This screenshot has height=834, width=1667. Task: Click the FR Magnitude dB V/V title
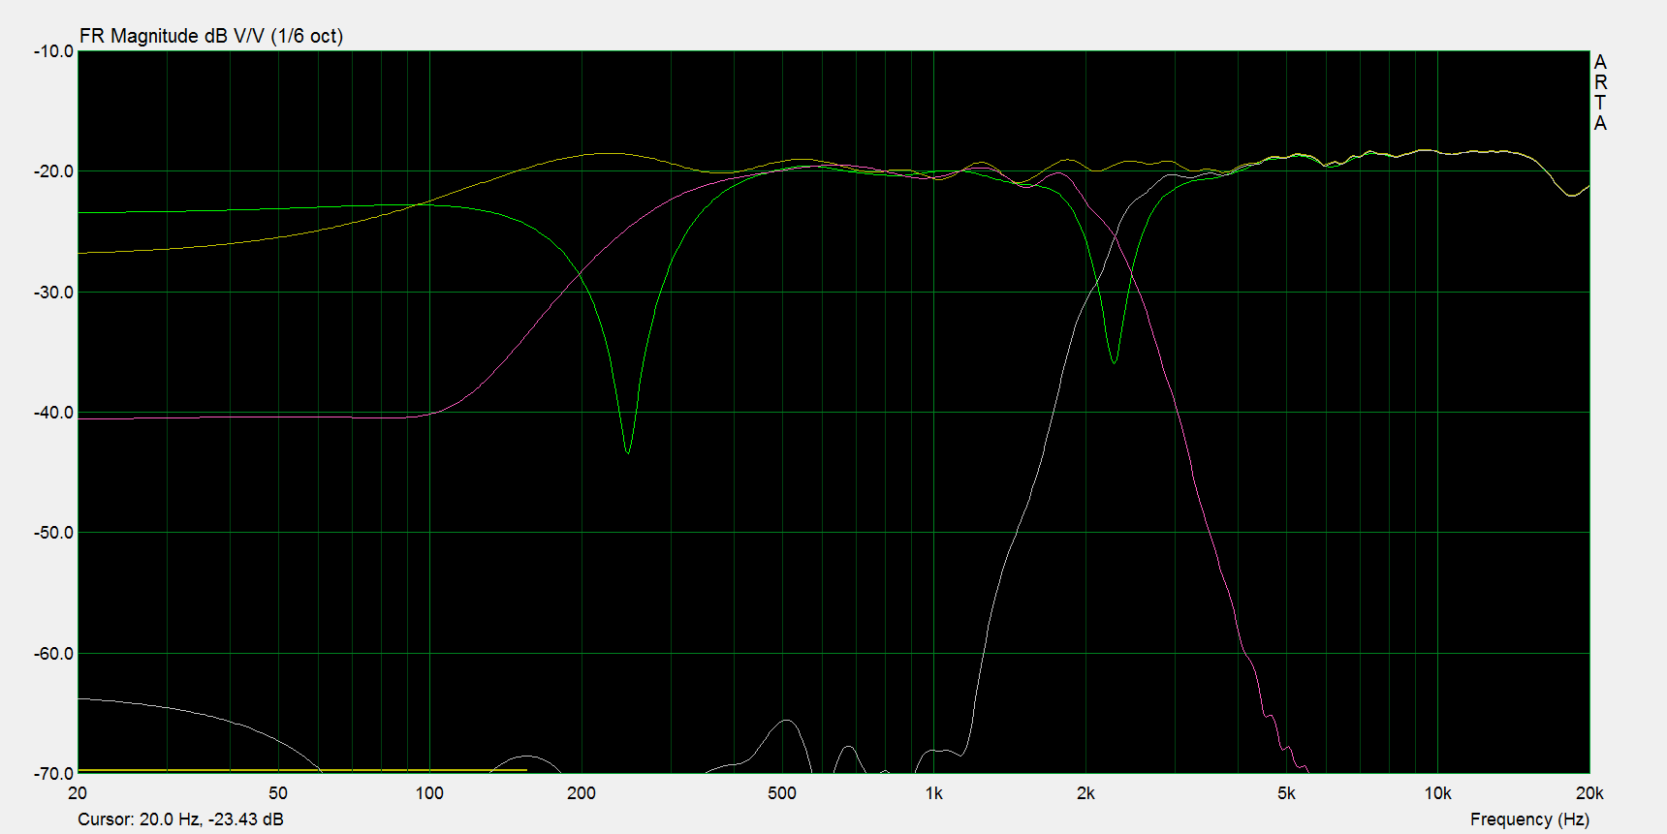[211, 36]
